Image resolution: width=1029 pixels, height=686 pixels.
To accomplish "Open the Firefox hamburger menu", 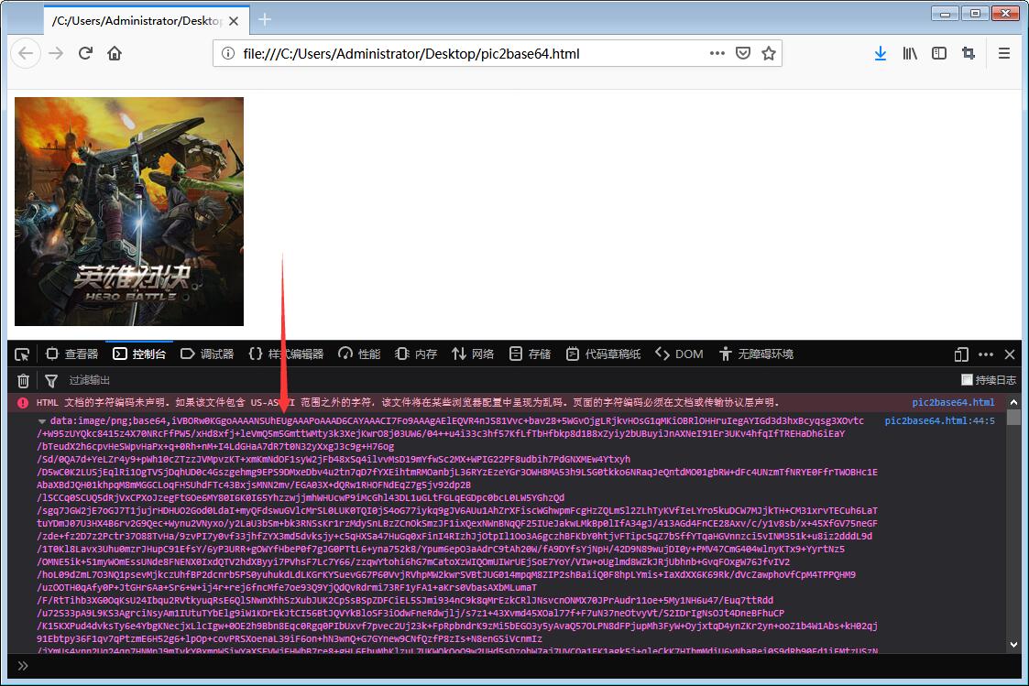I will pos(1004,53).
